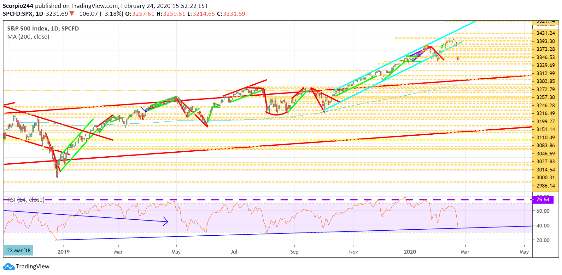The height and width of the screenshot is (275, 562).
Task: Select the MA (200, close) indicator legend
Action: pyautogui.click(x=28, y=37)
